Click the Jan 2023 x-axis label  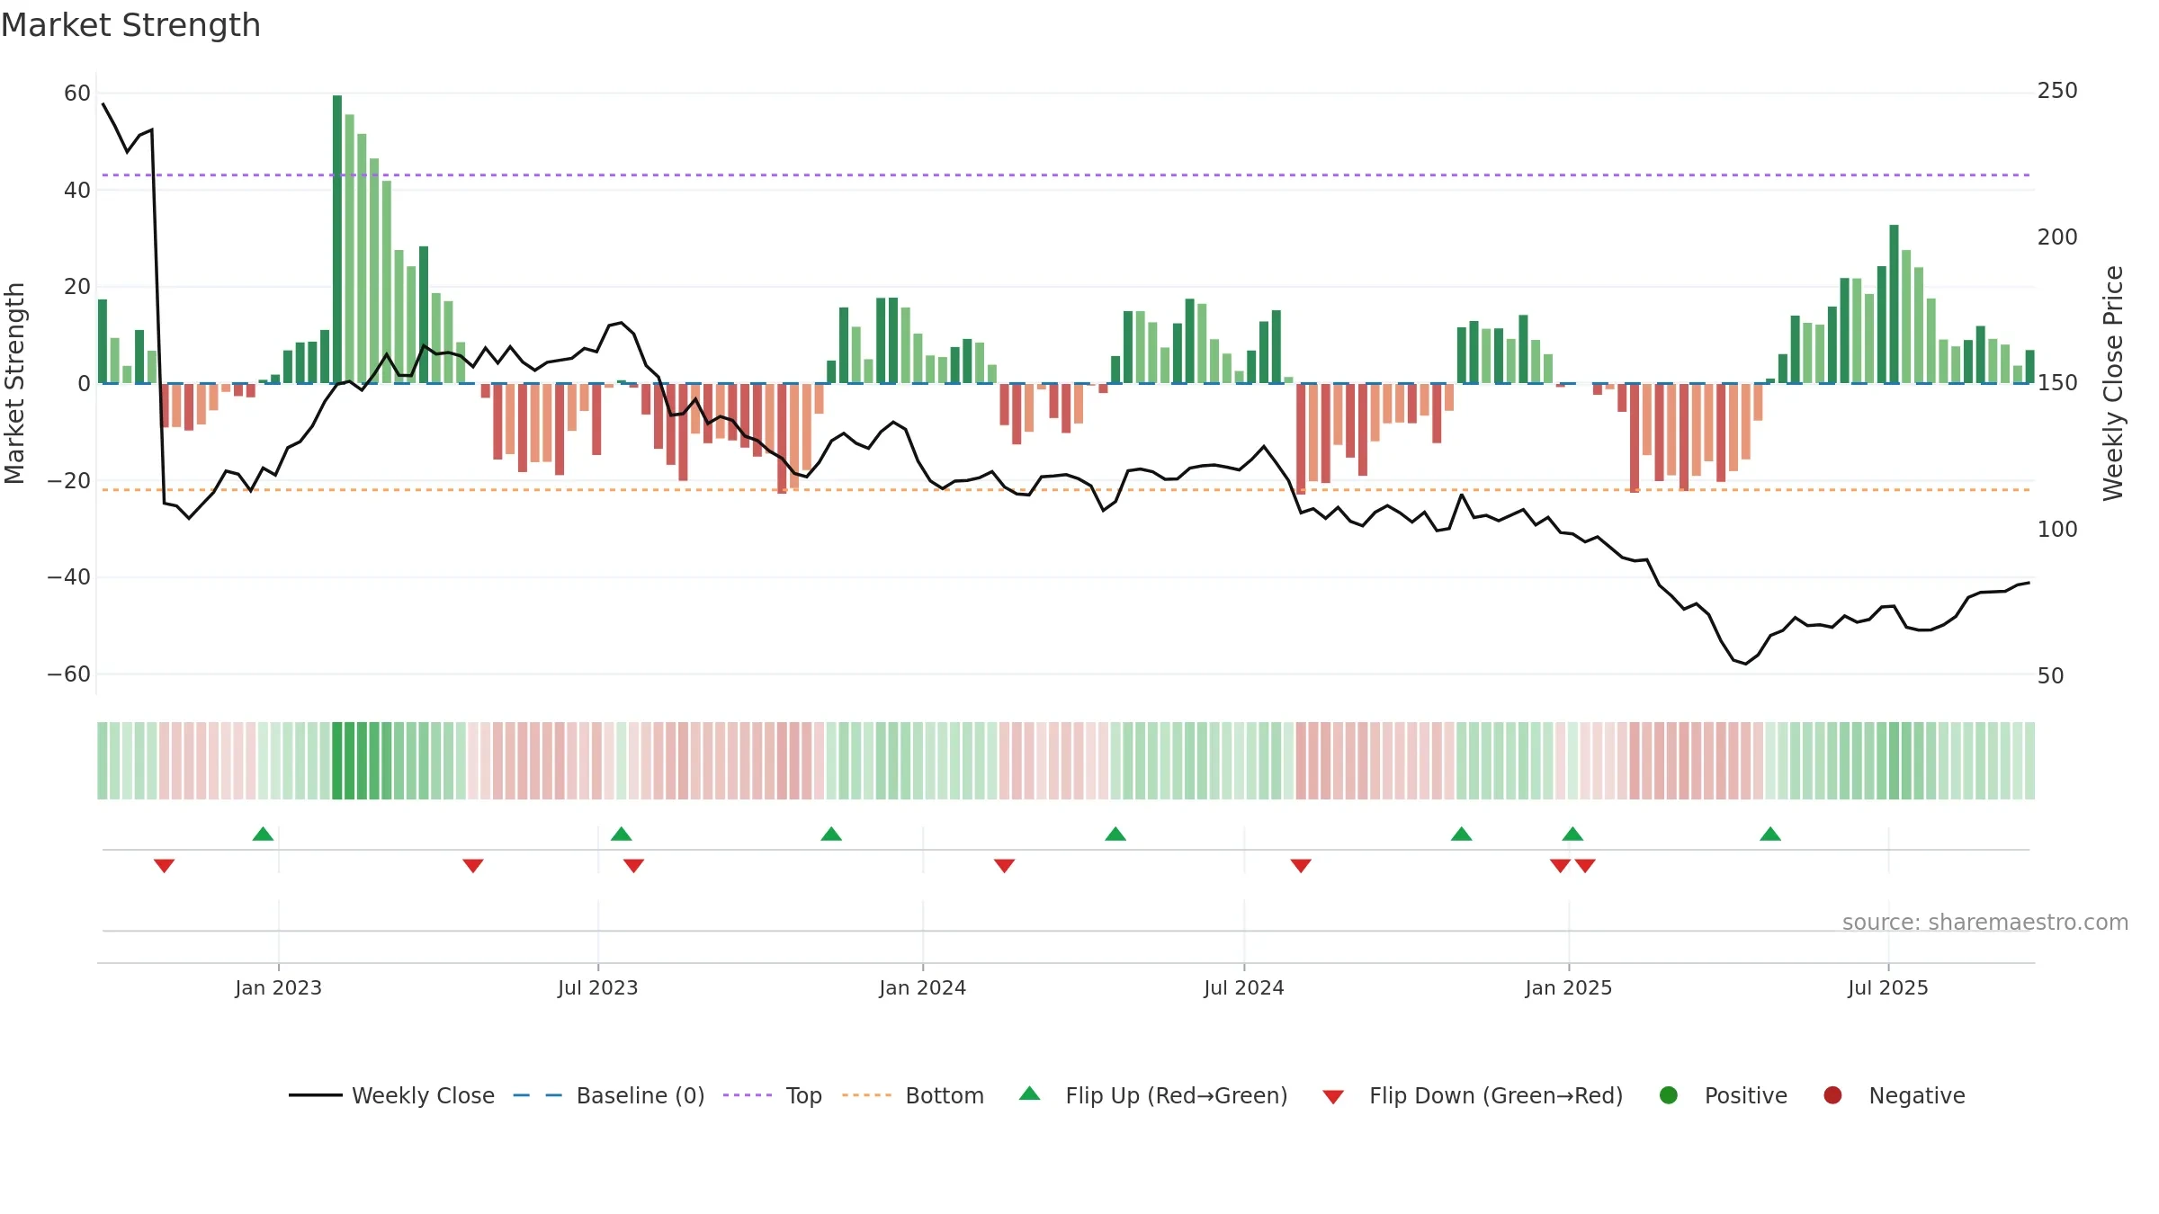point(278,987)
